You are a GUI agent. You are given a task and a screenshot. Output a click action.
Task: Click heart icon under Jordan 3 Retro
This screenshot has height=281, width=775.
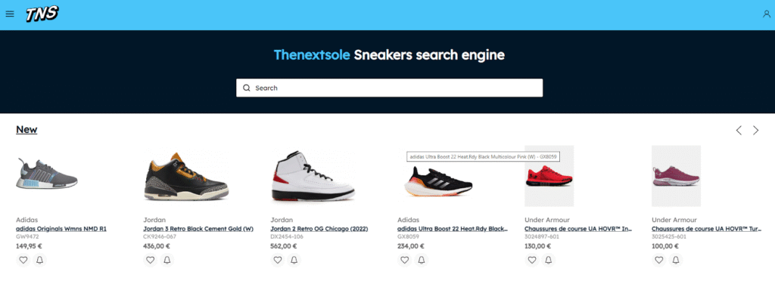[x=150, y=260]
